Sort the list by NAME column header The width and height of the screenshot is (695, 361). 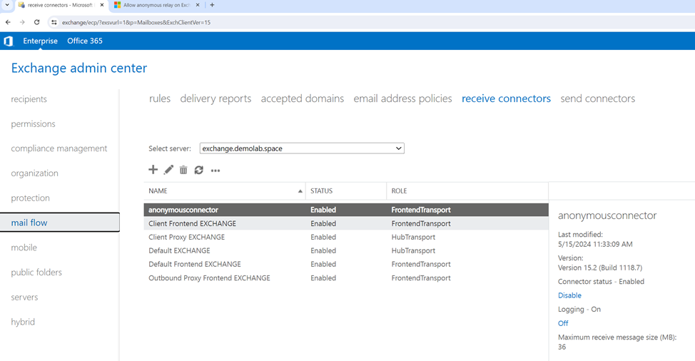pyautogui.click(x=224, y=191)
